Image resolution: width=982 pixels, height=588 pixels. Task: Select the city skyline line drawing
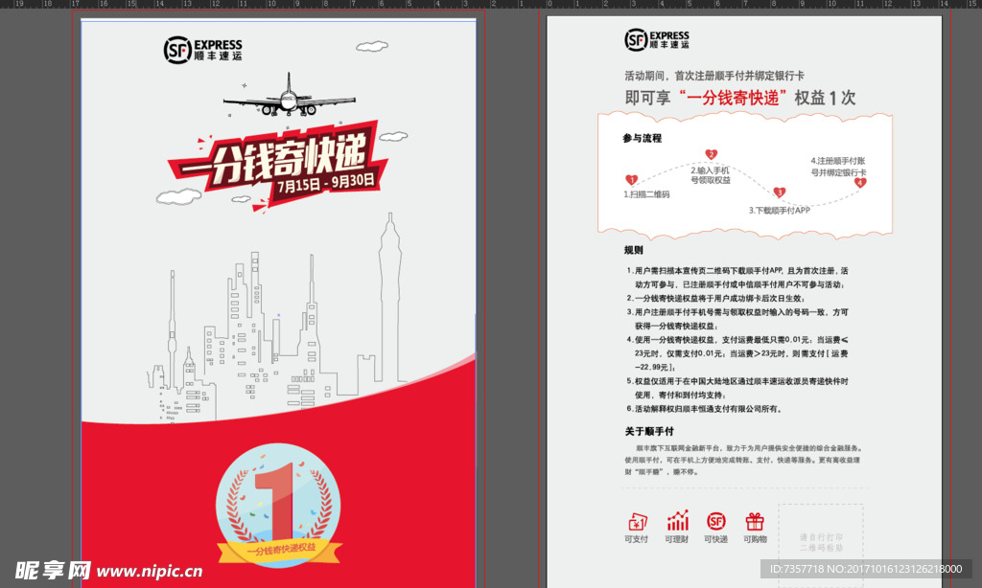(276, 318)
